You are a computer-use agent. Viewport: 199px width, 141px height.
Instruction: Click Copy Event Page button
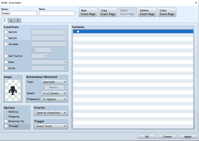pyautogui.click(x=108, y=12)
